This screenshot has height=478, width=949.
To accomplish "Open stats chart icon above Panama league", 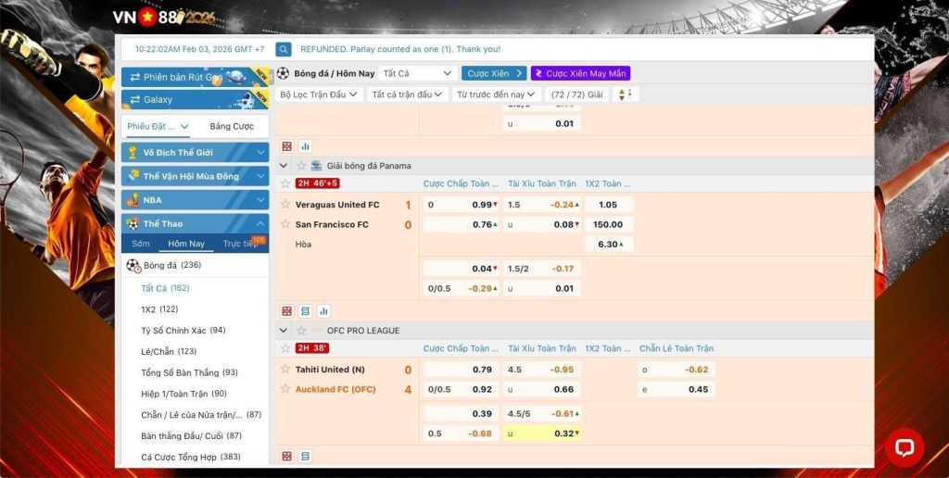I will [305, 146].
